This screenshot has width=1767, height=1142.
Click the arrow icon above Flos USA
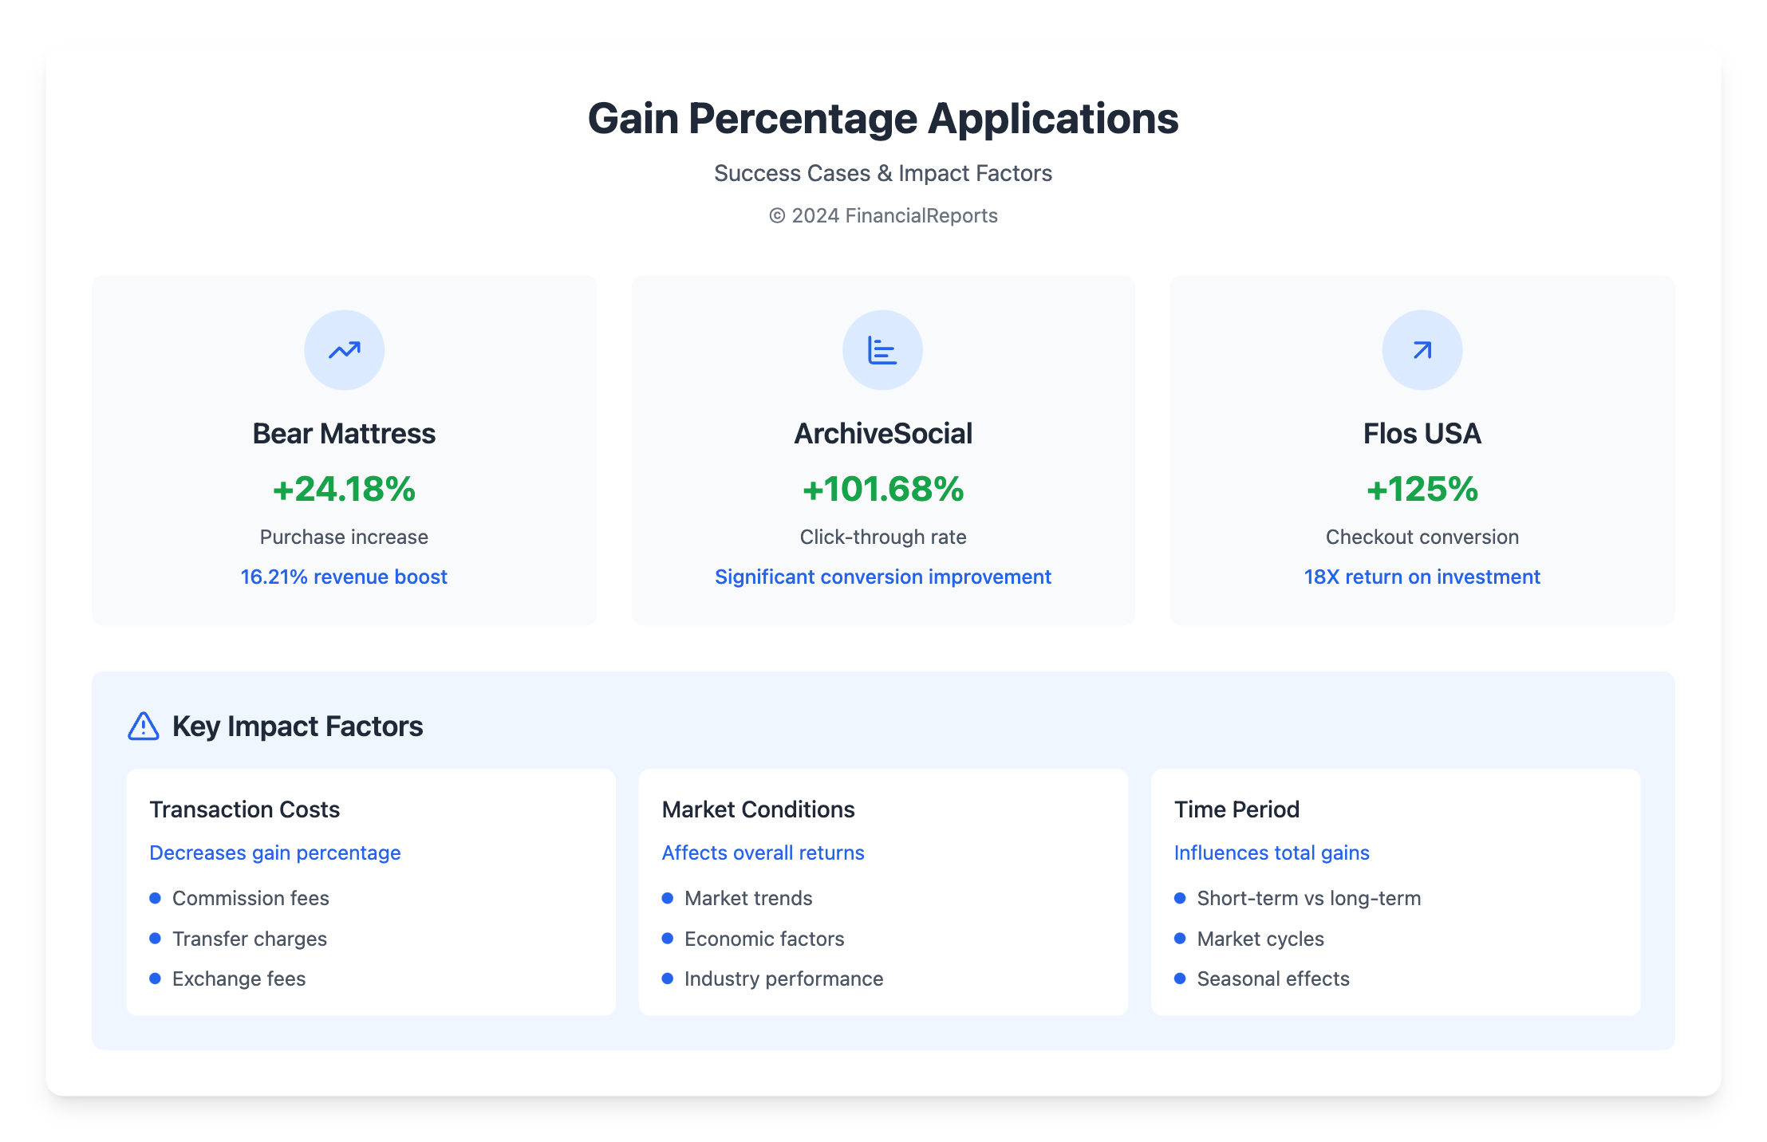(x=1422, y=350)
